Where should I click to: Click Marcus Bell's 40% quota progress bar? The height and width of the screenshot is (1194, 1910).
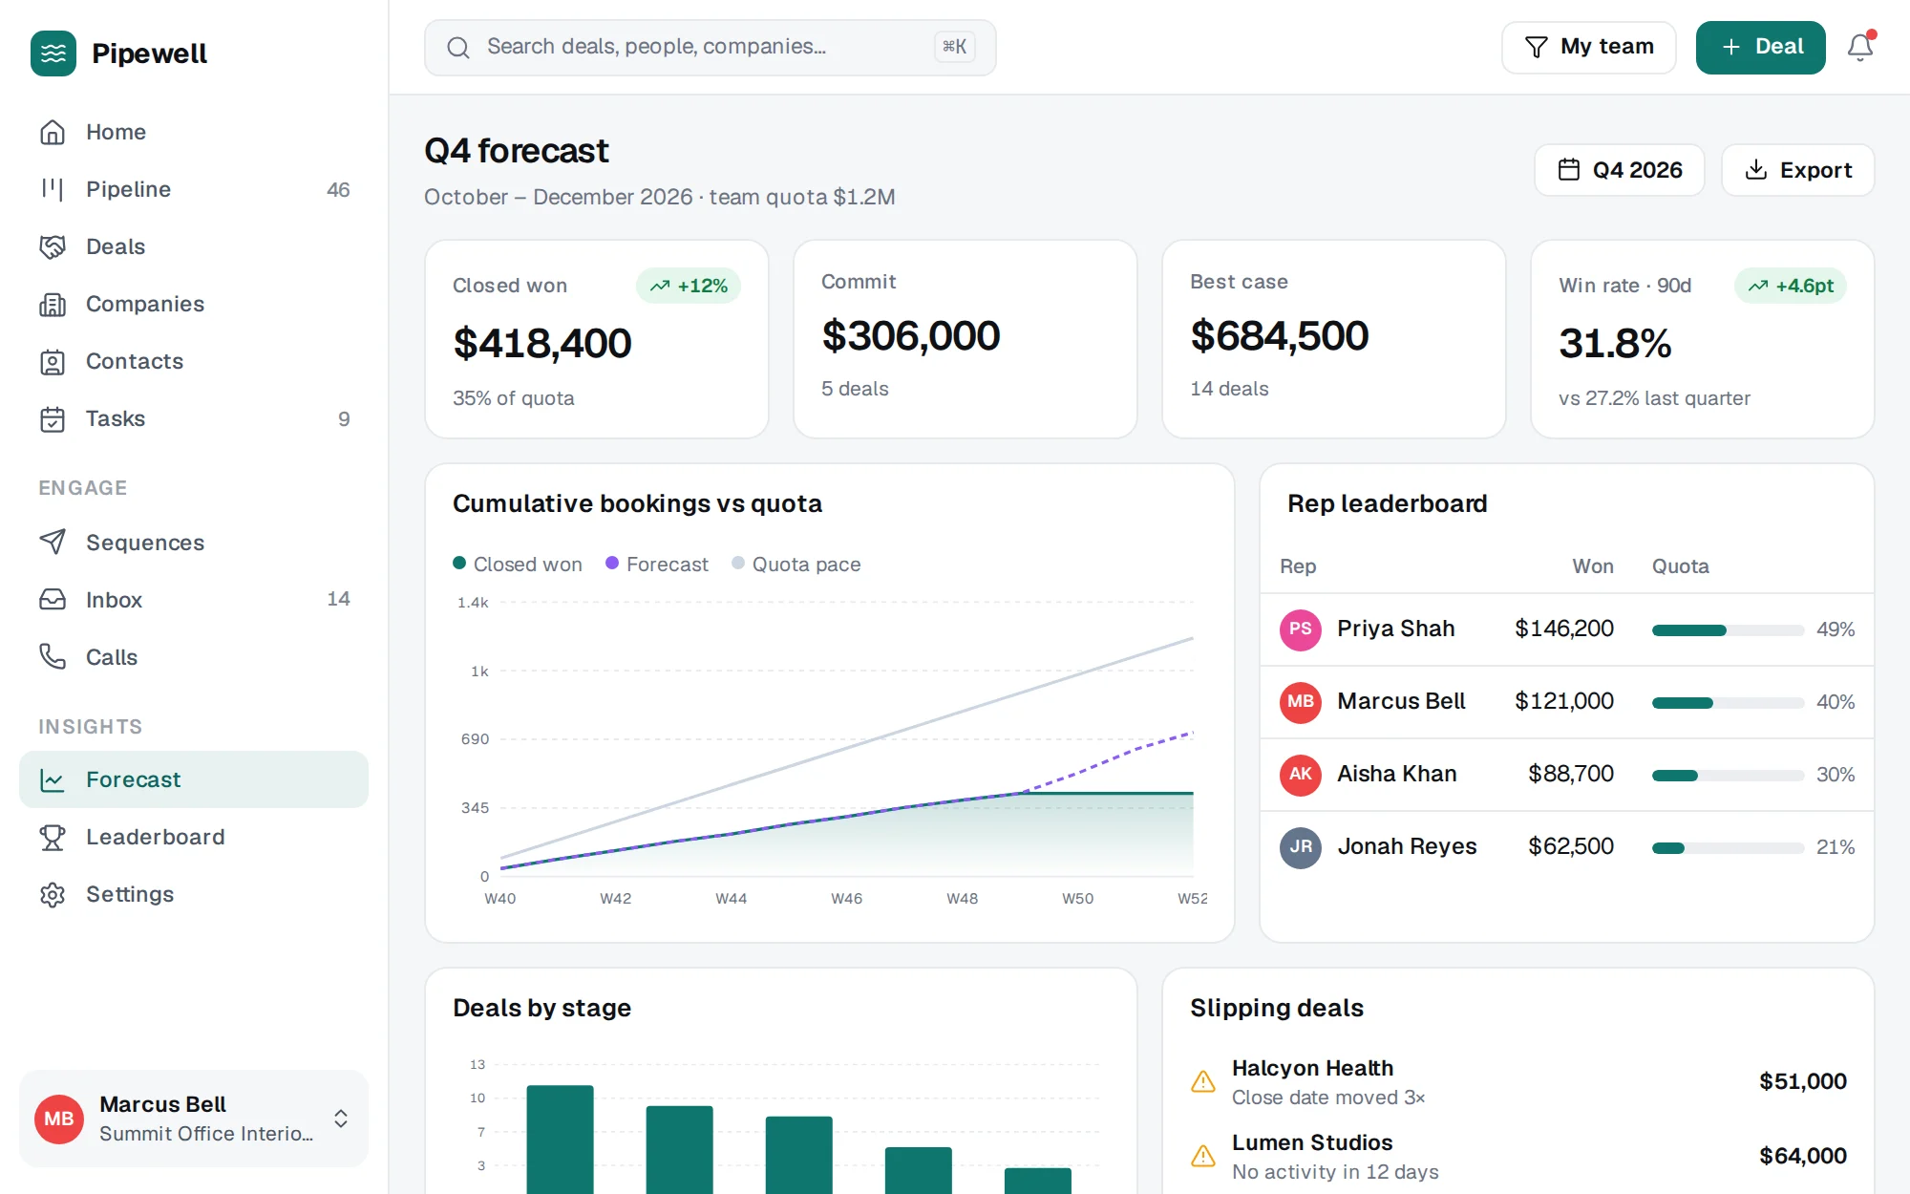coord(1728,703)
